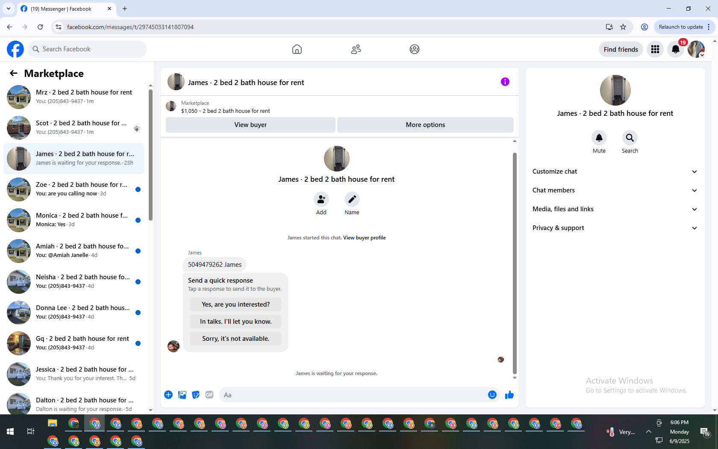Attach a photo or file
Image resolution: width=718 pixels, height=449 pixels.
coord(182,395)
